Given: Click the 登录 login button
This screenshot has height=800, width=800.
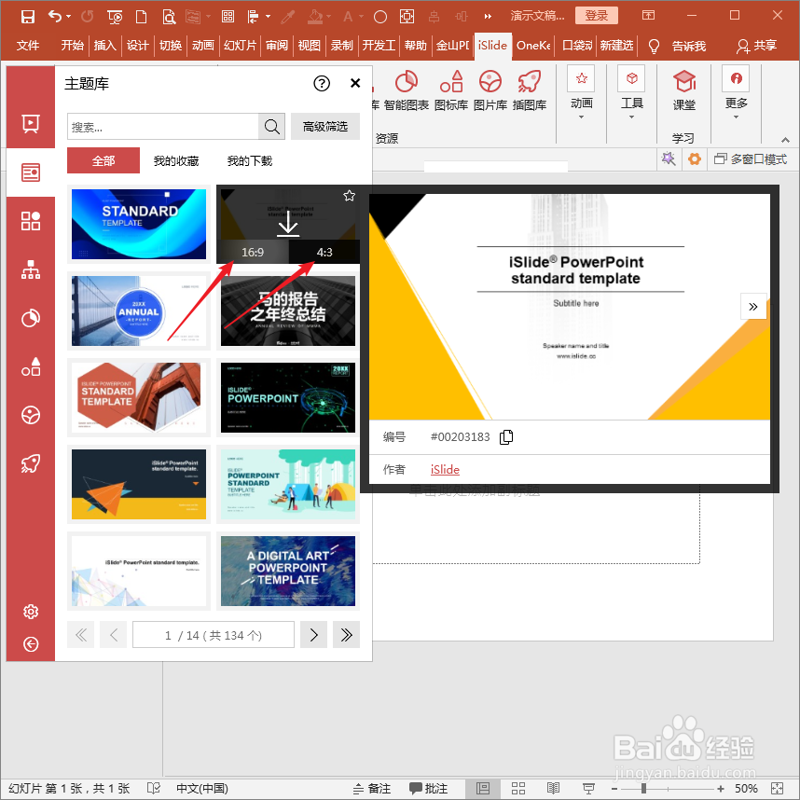Looking at the screenshot, I should (x=597, y=15).
